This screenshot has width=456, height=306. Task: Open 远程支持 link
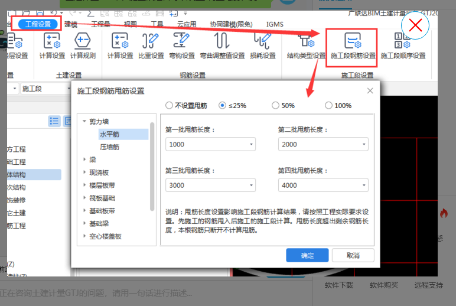(429, 285)
